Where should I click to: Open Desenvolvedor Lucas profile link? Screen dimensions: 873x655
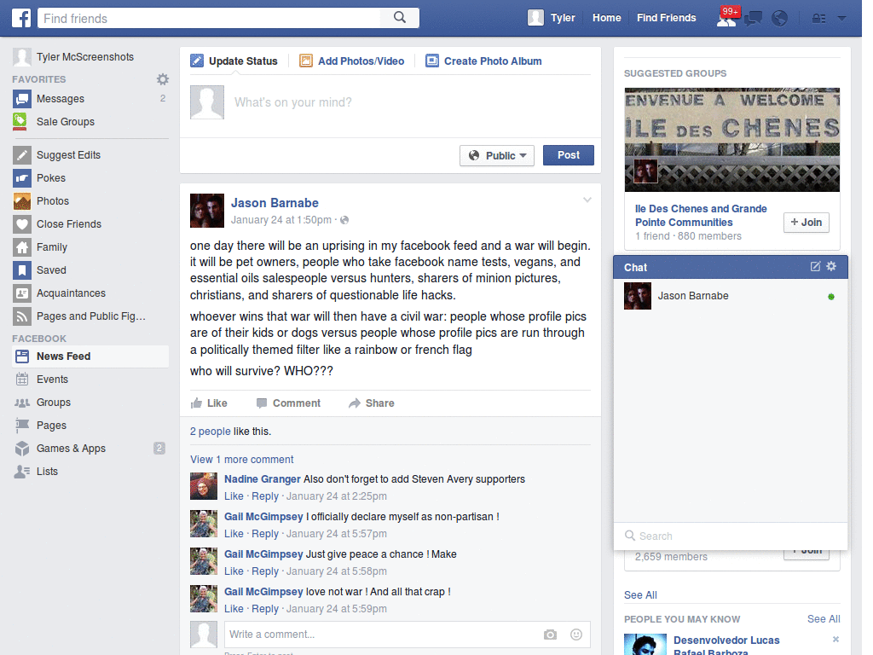coord(726,646)
